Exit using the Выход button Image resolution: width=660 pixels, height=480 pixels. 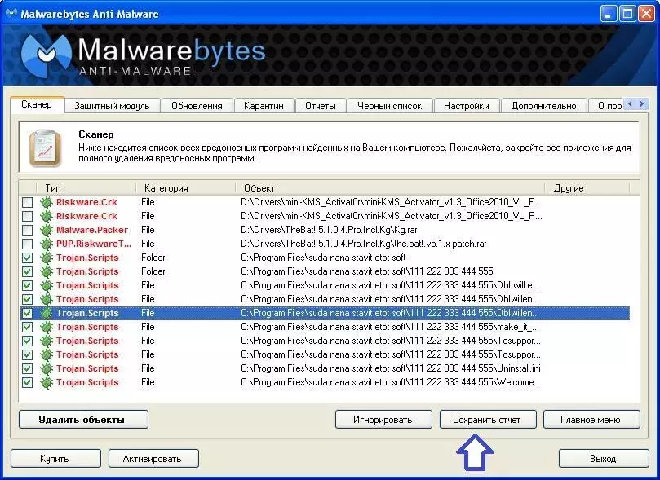point(604,459)
